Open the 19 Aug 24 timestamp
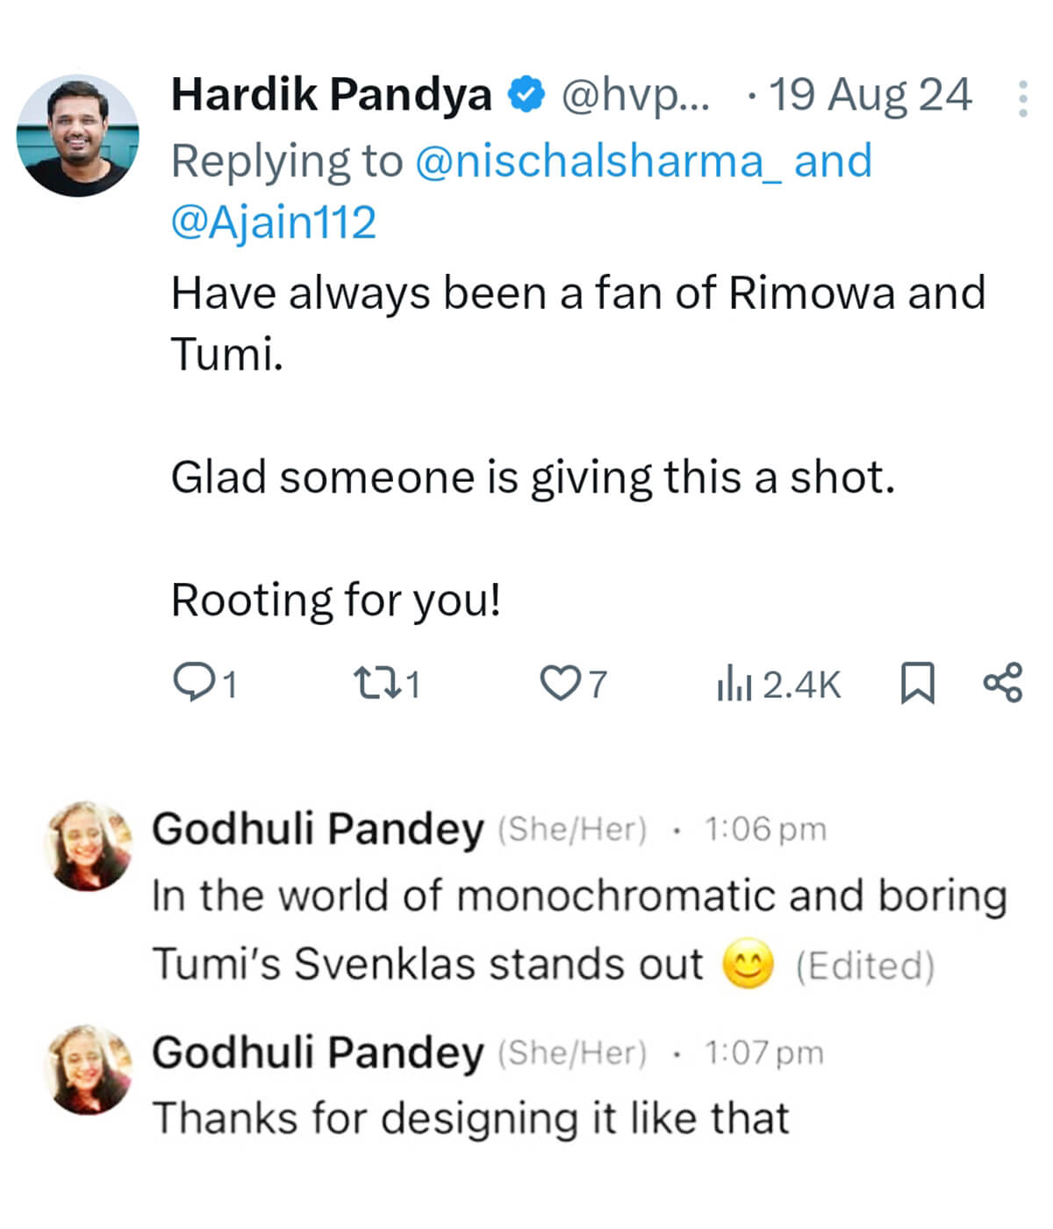Image resolution: width=1053 pixels, height=1229 pixels. (x=870, y=95)
